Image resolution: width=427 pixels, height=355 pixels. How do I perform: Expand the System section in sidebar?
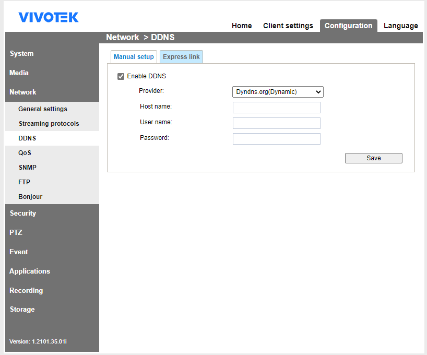(x=21, y=54)
